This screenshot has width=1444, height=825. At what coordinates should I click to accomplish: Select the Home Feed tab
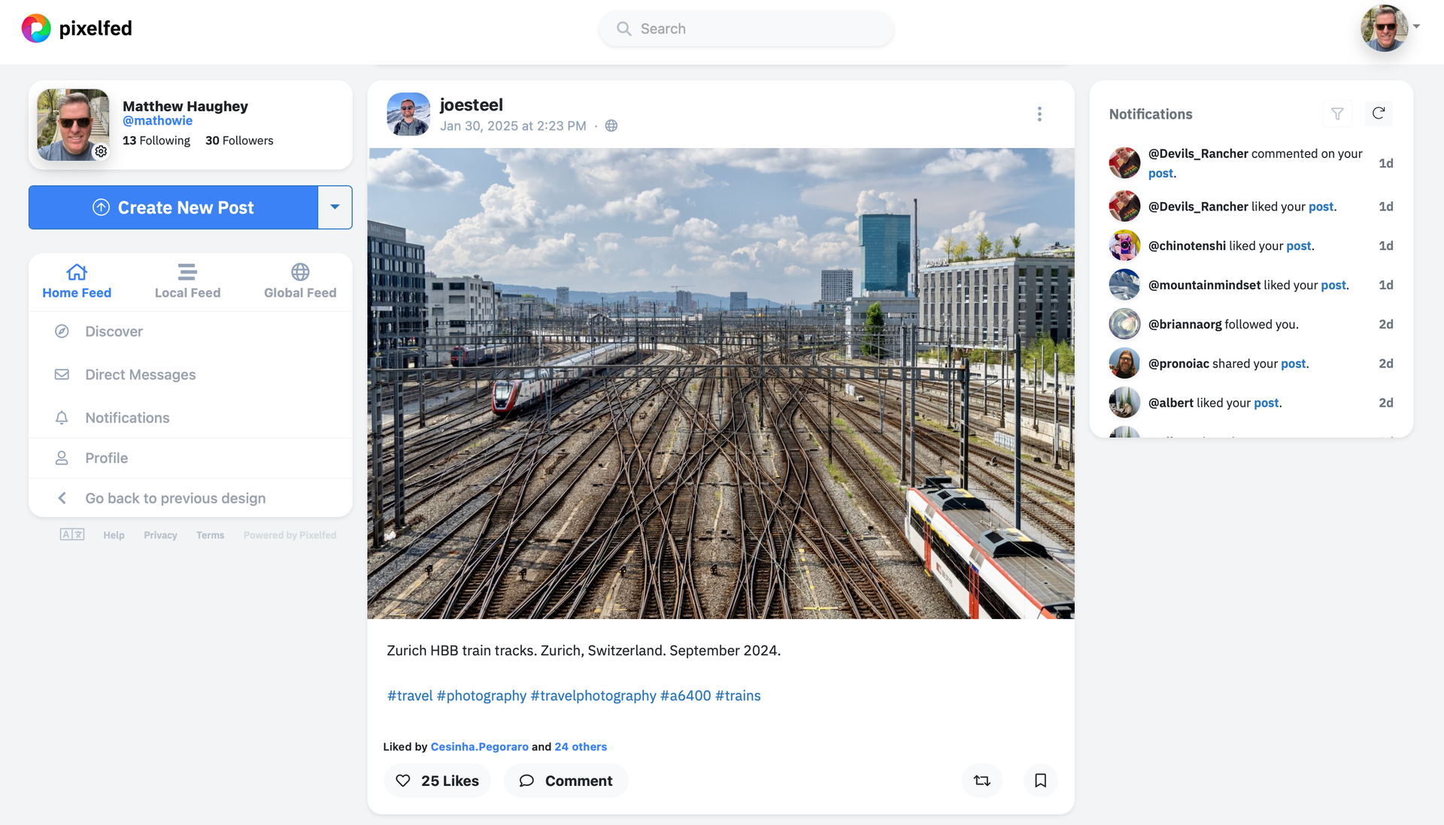(77, 281)
